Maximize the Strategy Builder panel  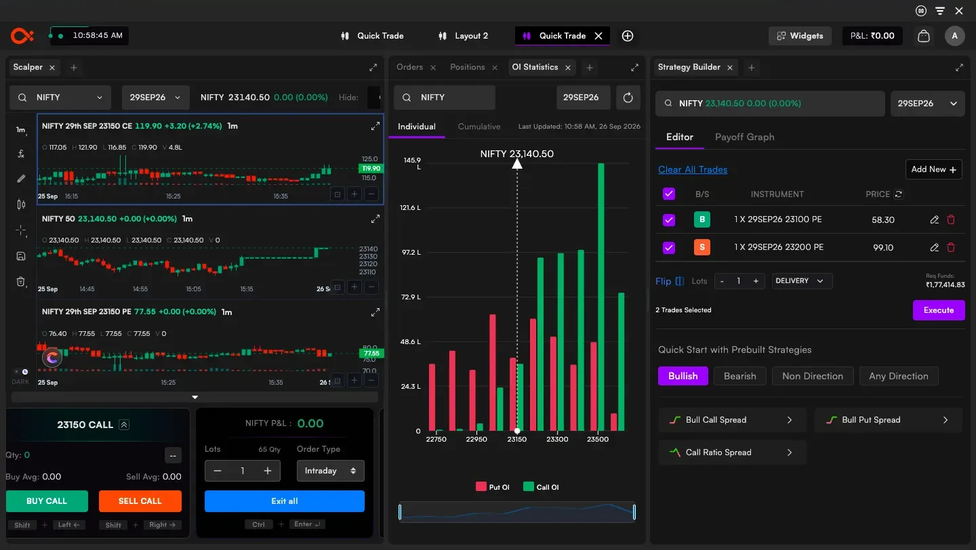tap(959, 68)
